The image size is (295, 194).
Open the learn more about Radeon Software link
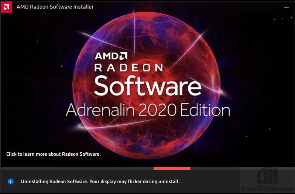pos(54,154)
